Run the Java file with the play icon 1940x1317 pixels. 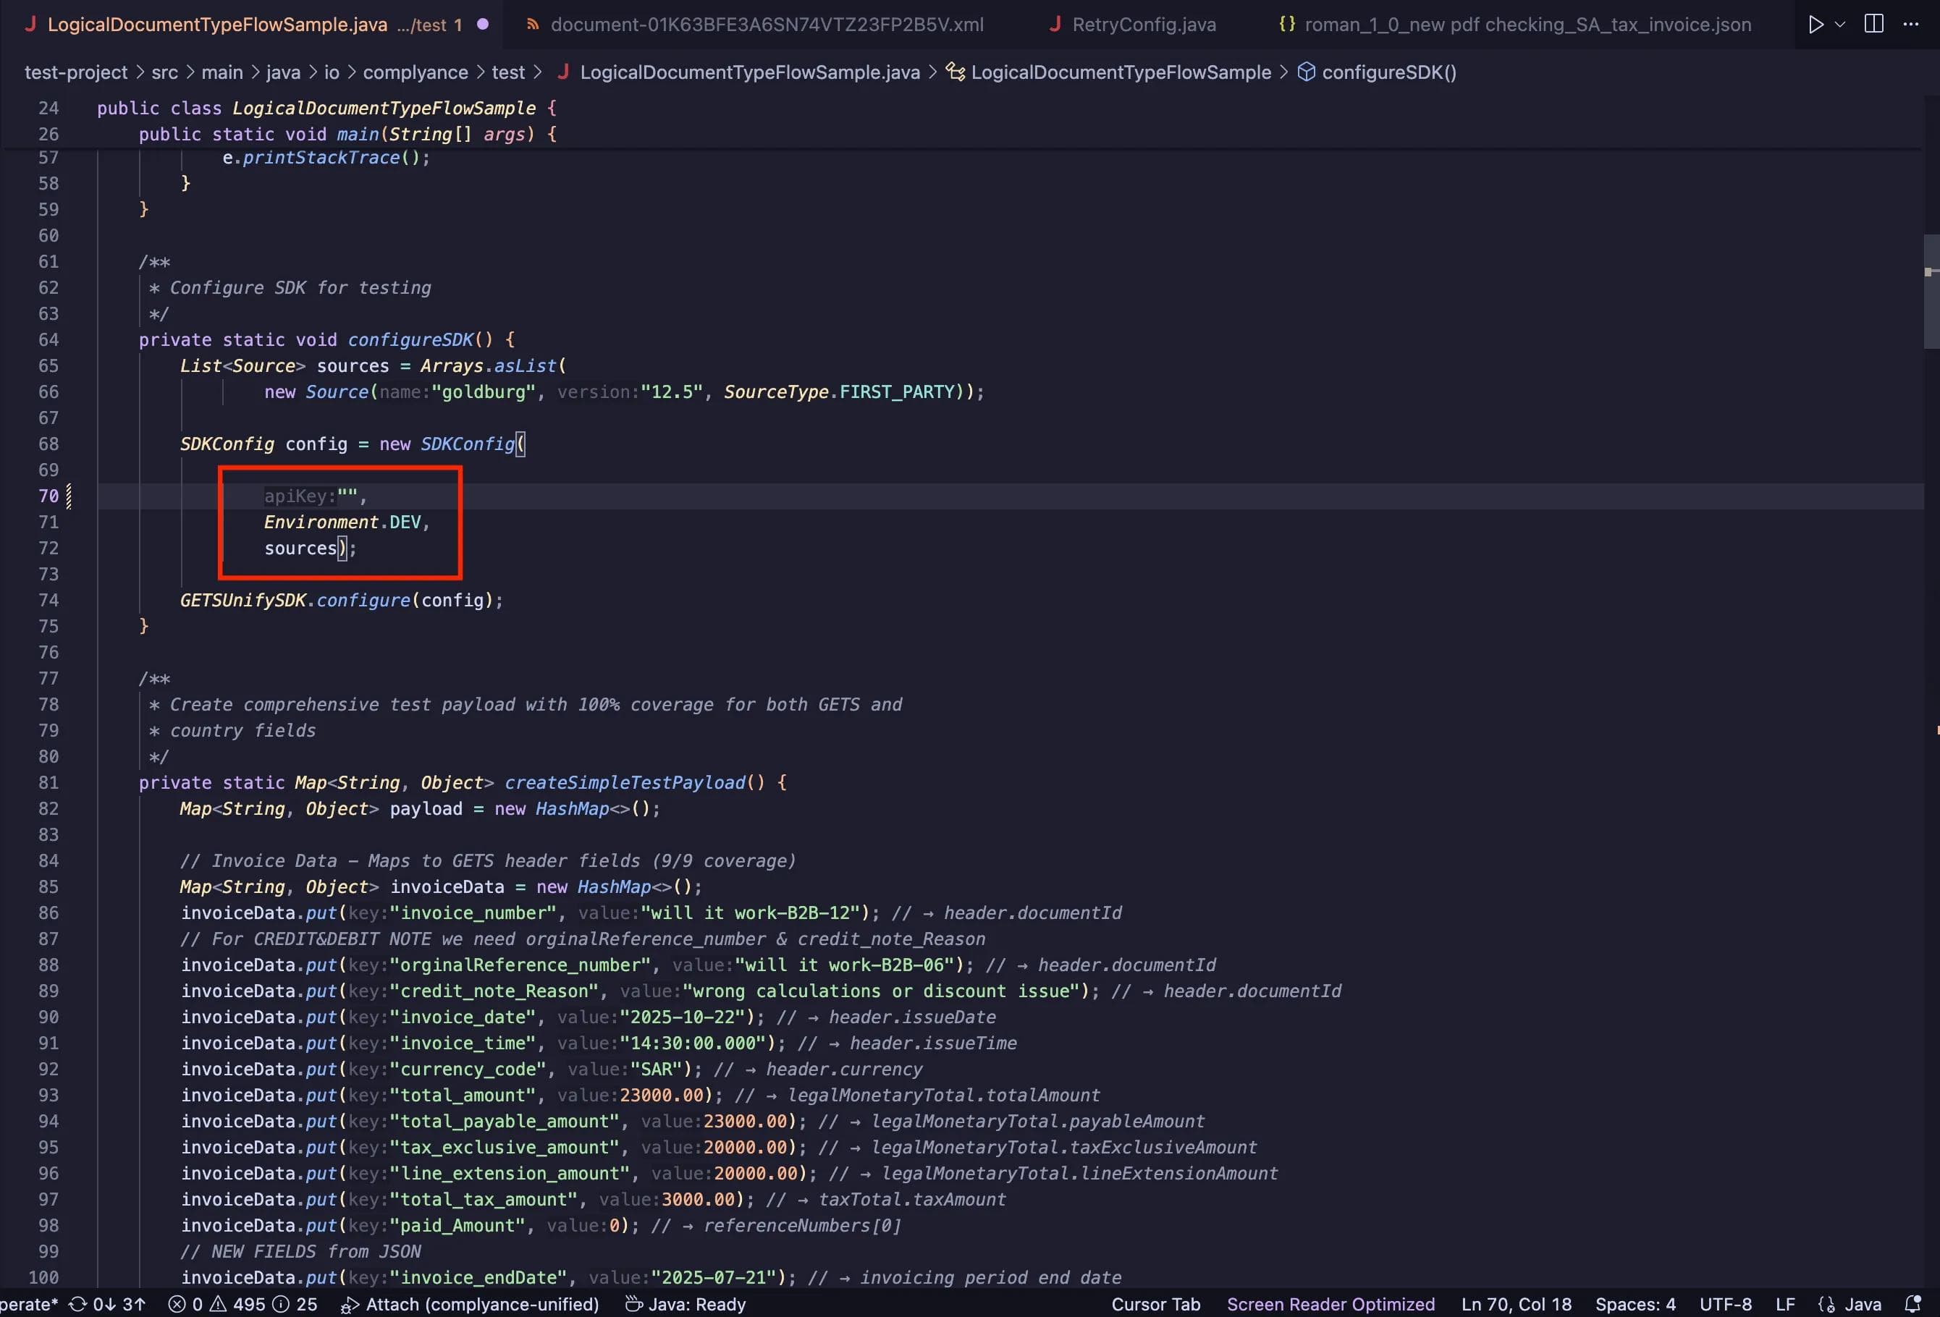click(x=1817, y=24)
